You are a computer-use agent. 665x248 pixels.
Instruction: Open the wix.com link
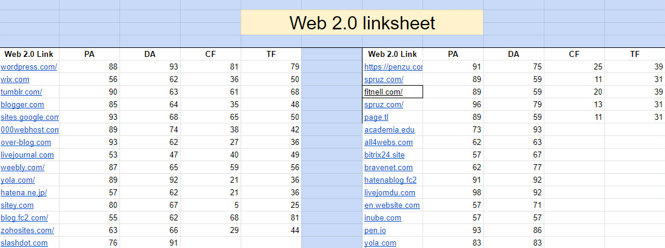click(15, 79)
